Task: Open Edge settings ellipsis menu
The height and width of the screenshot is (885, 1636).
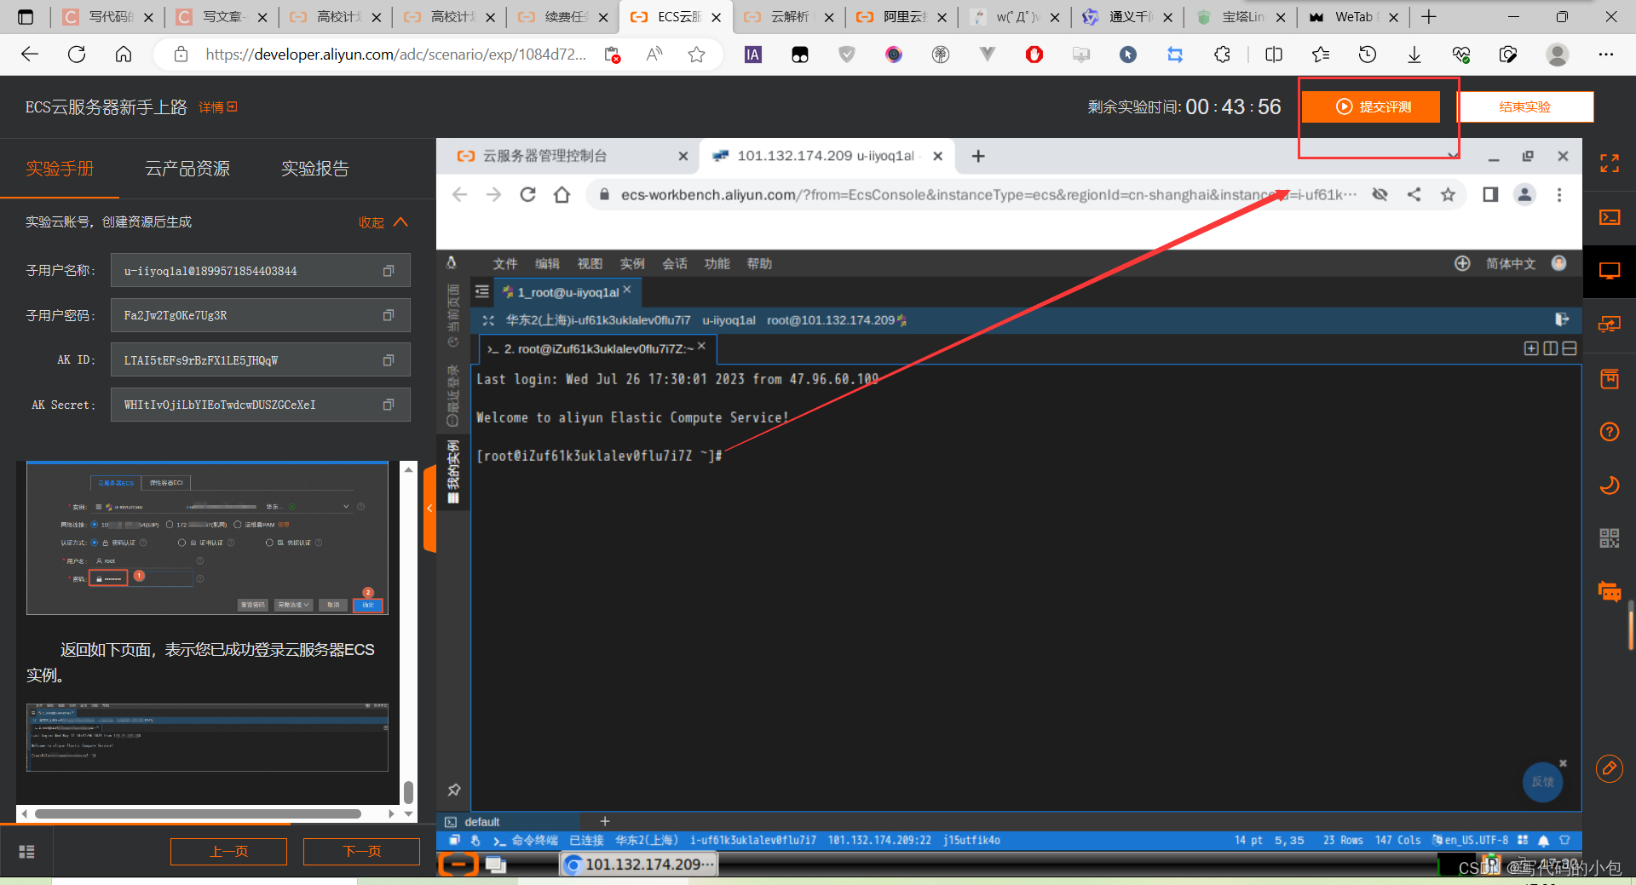Action: pos(1606,55)
